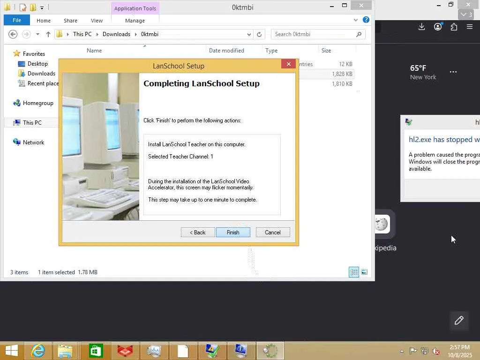The width and height of the screenshot is (480, 360).
Task: Open the Manage ribbon tab
Action: click(135, 21)
